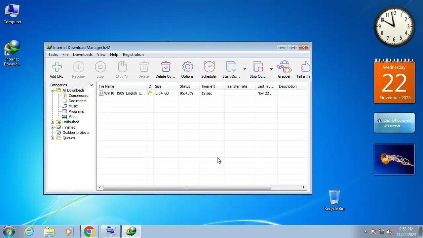423x238 pixels.
Task: Open Google Chrome from the taskbar
Action: tap(89, 231)
